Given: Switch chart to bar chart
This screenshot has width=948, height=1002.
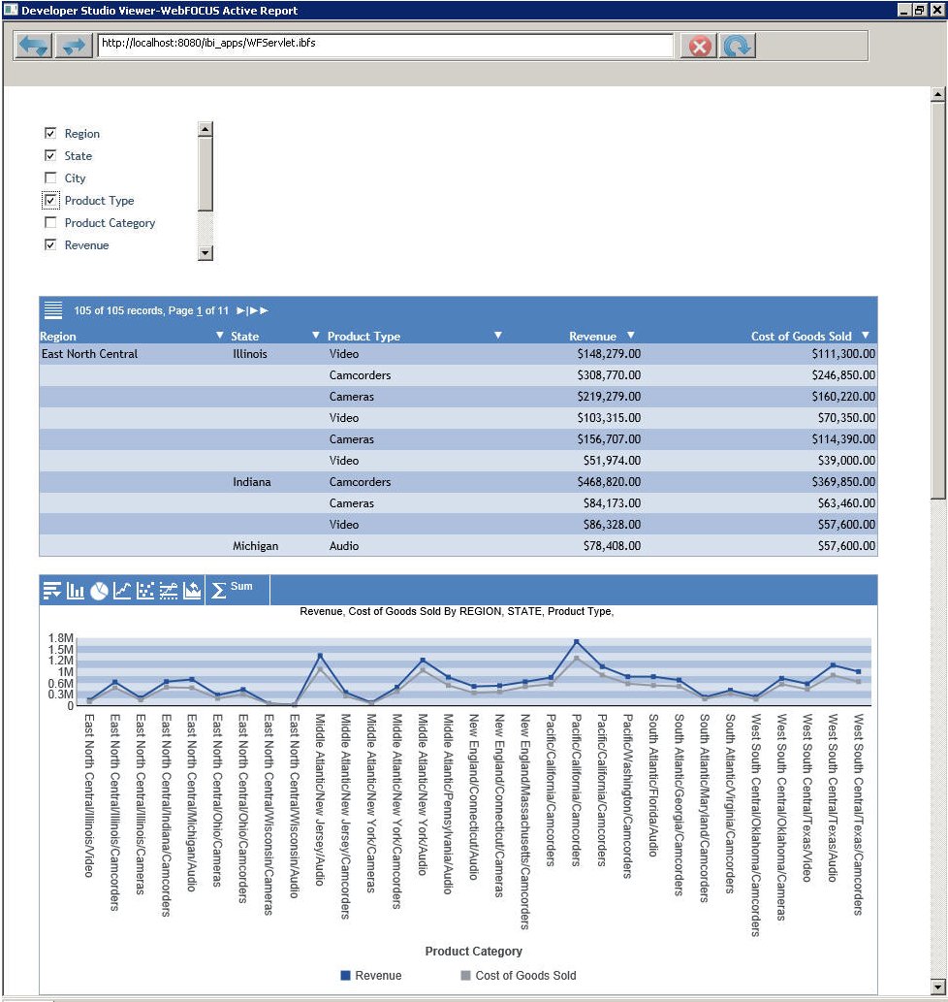Looking at the screenshot, I should pos(76,591).
